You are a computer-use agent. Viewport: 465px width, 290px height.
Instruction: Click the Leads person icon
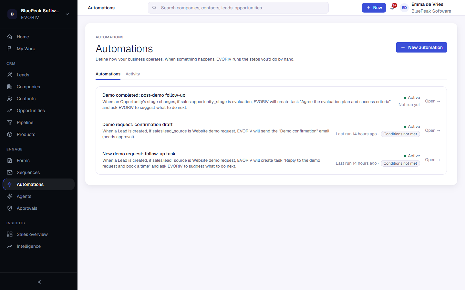click(10, 75)
